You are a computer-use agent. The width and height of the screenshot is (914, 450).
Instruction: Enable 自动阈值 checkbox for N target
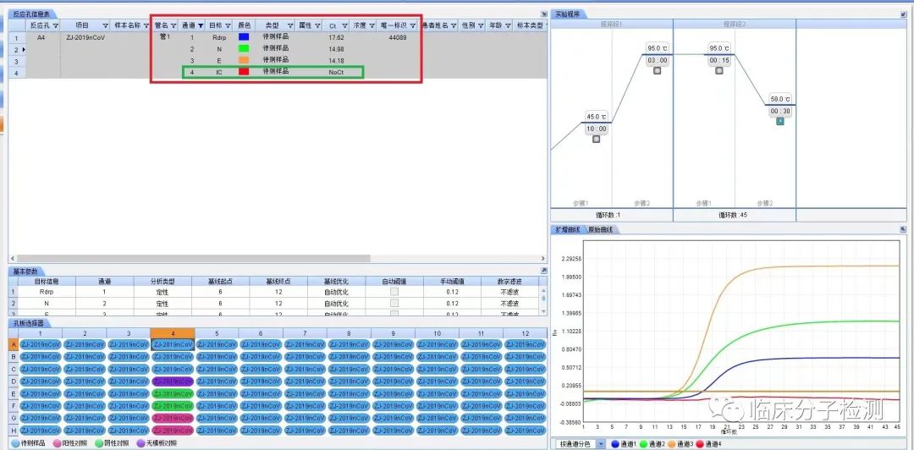(x=394, y=303)
